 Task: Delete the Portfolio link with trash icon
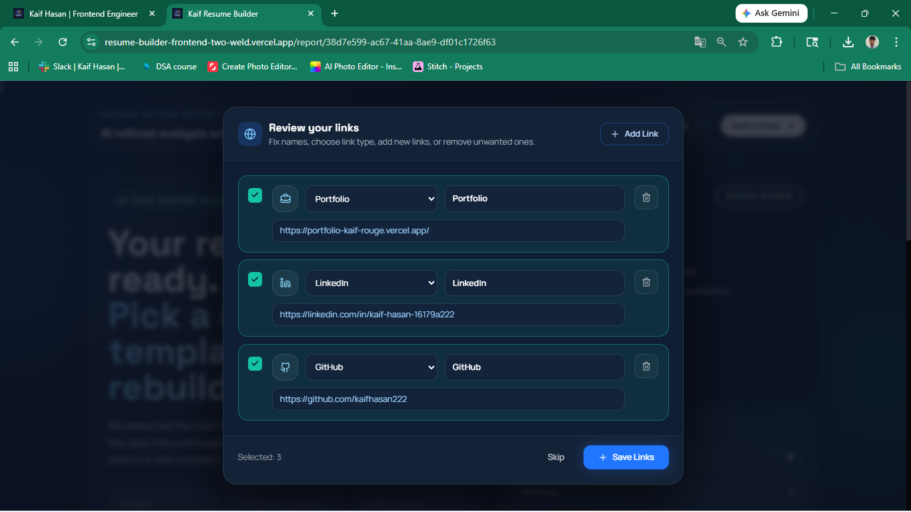[646, 197]
